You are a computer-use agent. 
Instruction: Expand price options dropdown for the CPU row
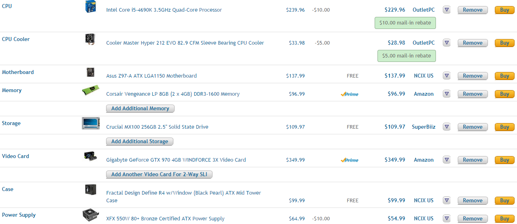pyautogui.click(x=446, y=10)
